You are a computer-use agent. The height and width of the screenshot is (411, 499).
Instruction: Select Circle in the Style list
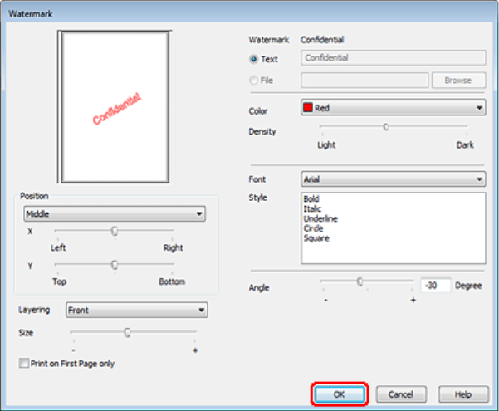pyautogui.click(x=314, y=228)
